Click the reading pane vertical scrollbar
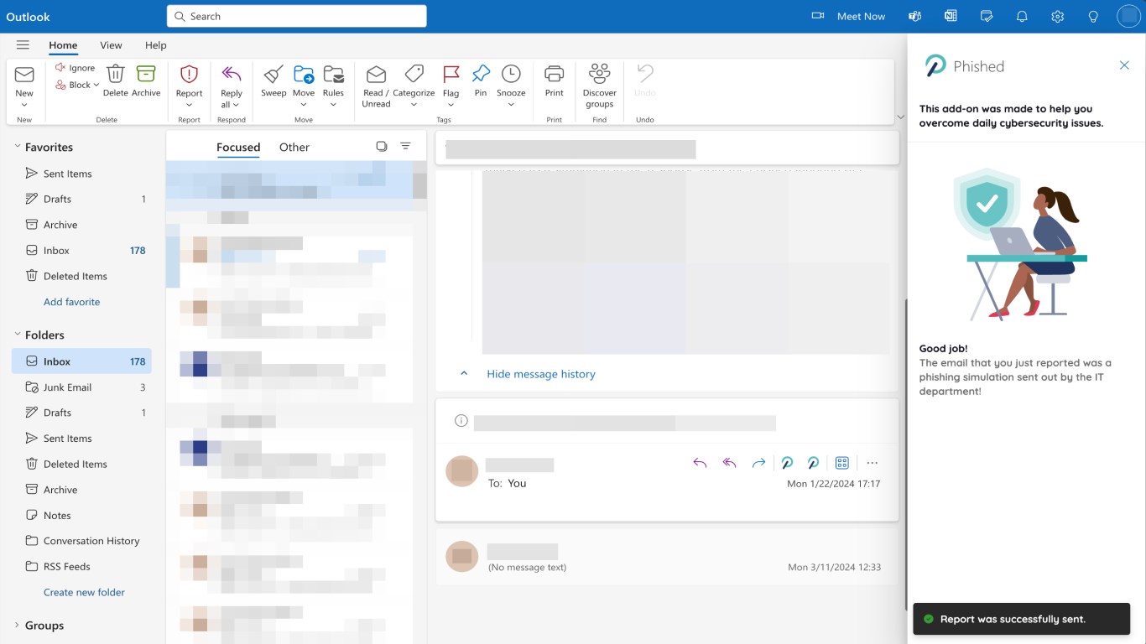The height and width of the screenshot is (644, 1146). [x=905, y=453]
